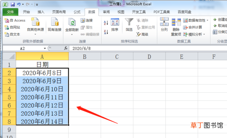The height and width of the screenshot is (138, 227).
Task: Open the 百度网盘 tab
Action: coord(185,12)
